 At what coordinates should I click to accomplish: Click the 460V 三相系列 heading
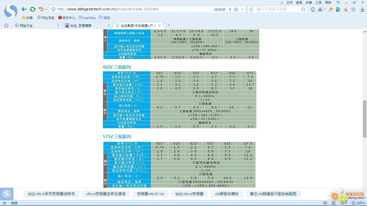(117, 67)
